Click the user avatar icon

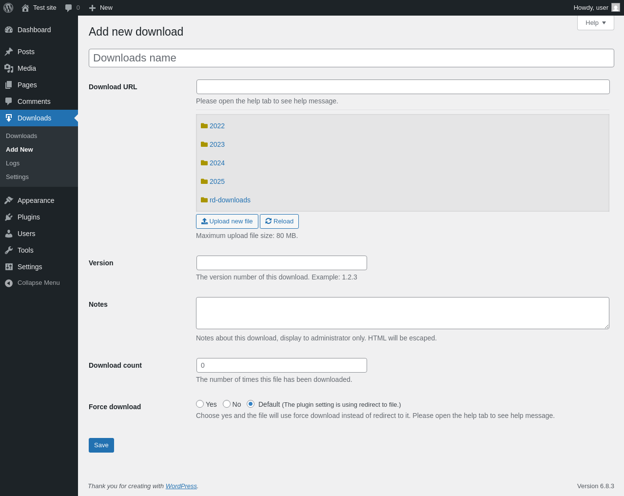(x=616, y=8)
